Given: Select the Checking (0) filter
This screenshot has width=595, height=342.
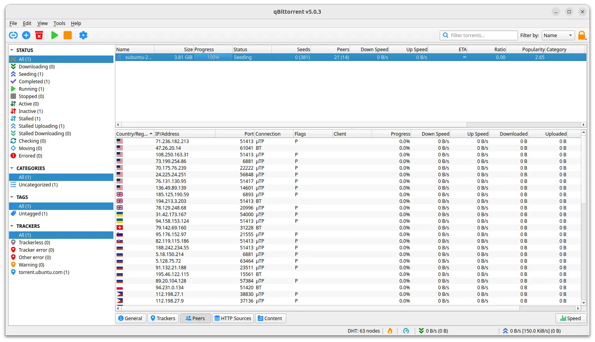Looking at the screenshot, I should 61,141.
